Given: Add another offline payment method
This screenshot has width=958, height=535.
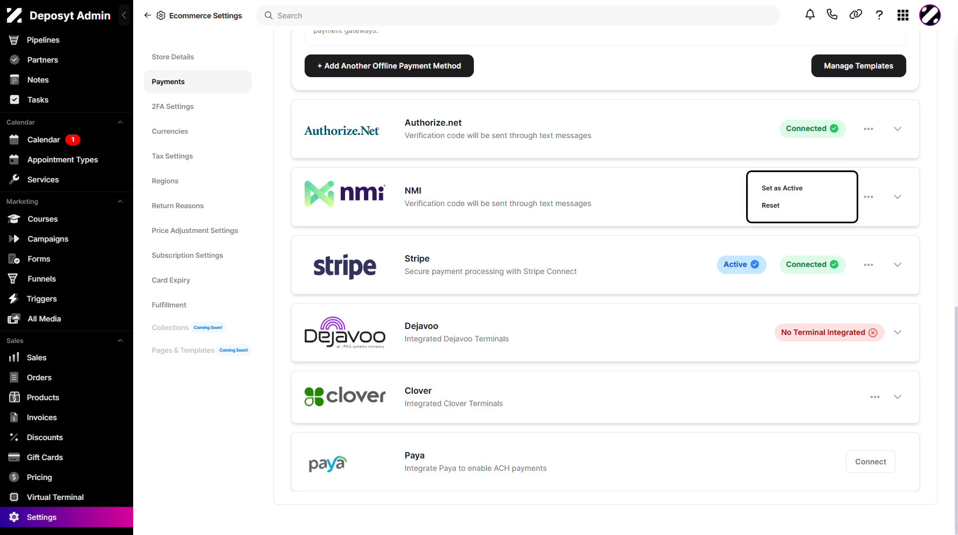Looking at the screenshot, I should (389, 66).
